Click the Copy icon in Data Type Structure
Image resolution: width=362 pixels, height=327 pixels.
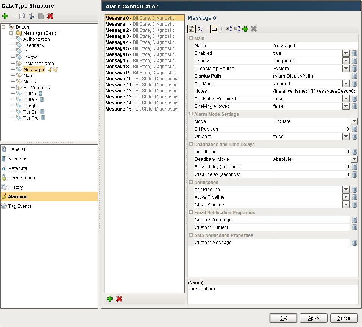pos(22,16)
